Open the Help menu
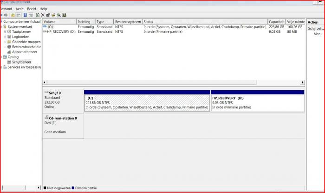This screenshot has height=193, width=325. [43, 9]
